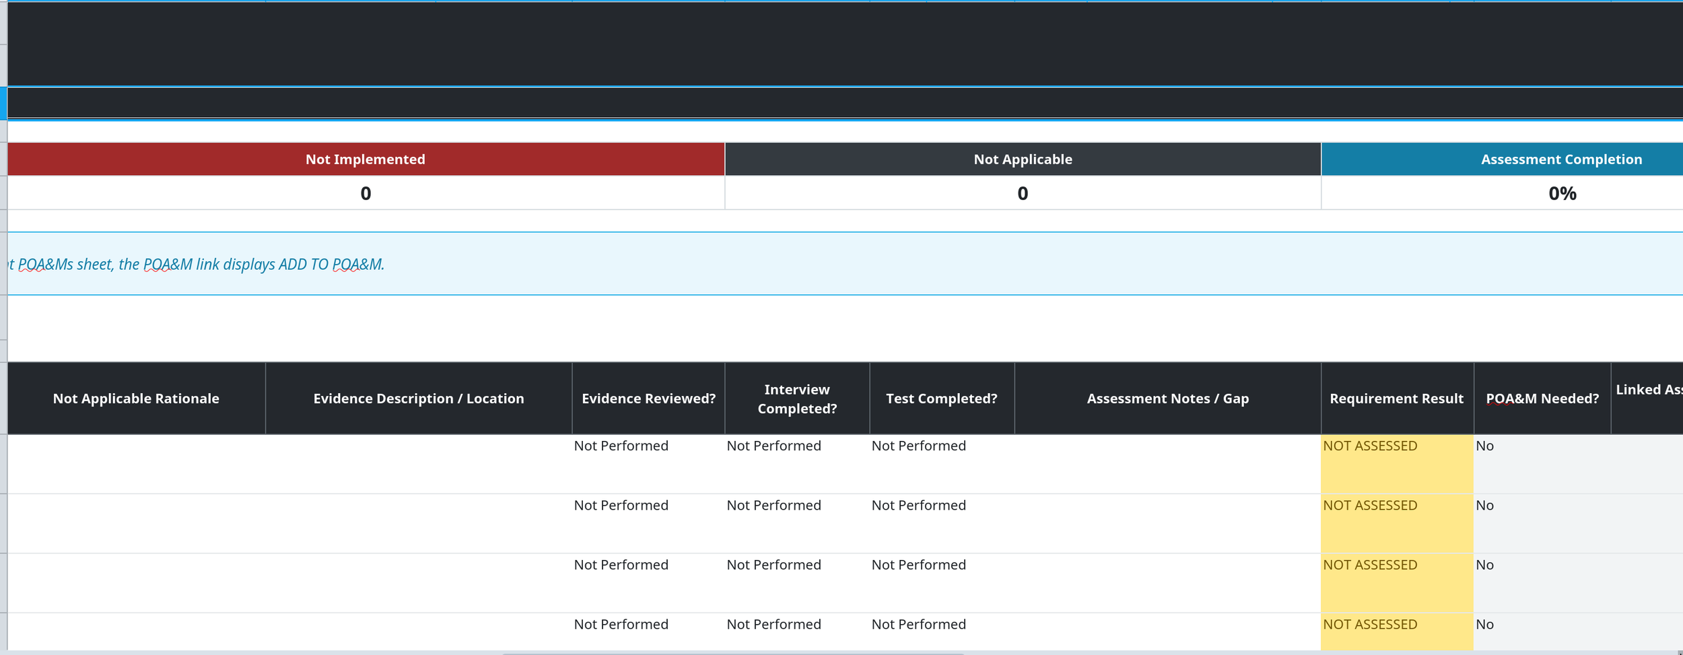The height and width of the screenshot is (655, 1683).
Task: Select the Not Implemented summary header
Action: [366, 159]
